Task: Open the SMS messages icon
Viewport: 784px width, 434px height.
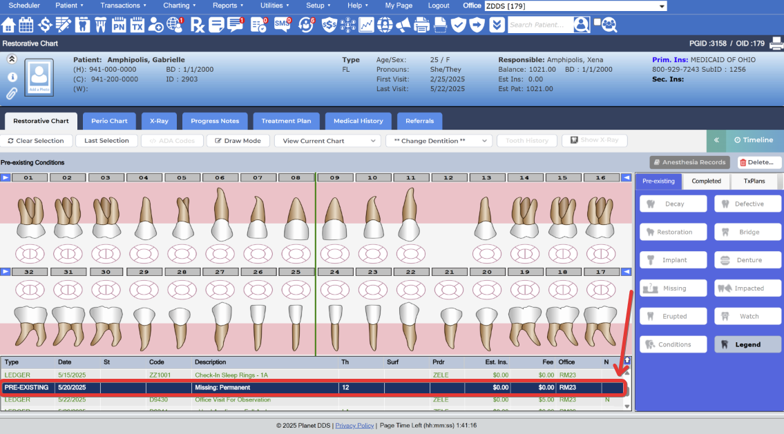Action: point(283,24)
